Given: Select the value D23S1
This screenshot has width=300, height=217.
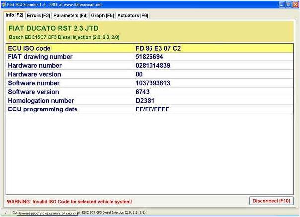Looking at the screenshot, I should click(145, 101).
